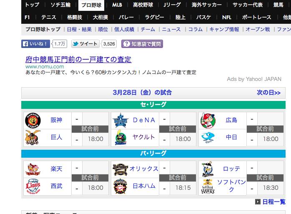Open the コラム submenu link

196,29
